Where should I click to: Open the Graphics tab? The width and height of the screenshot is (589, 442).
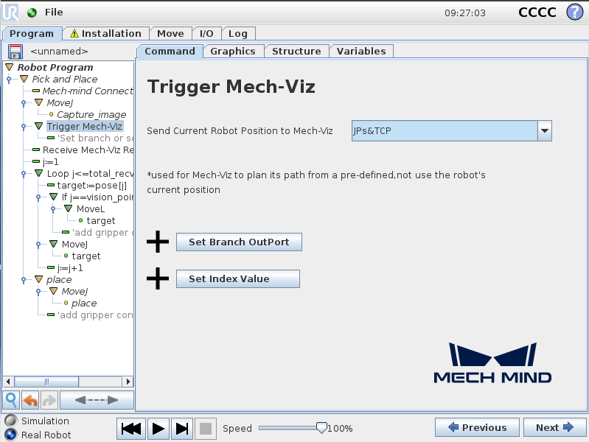tap(233, 51)
